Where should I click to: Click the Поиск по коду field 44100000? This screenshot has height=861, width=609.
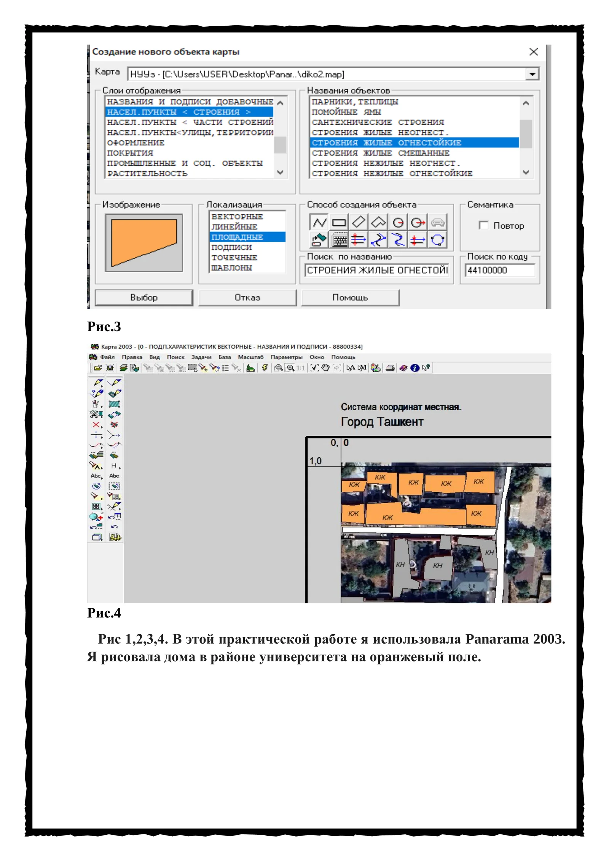pyautogui.click(x=500, y=270)
